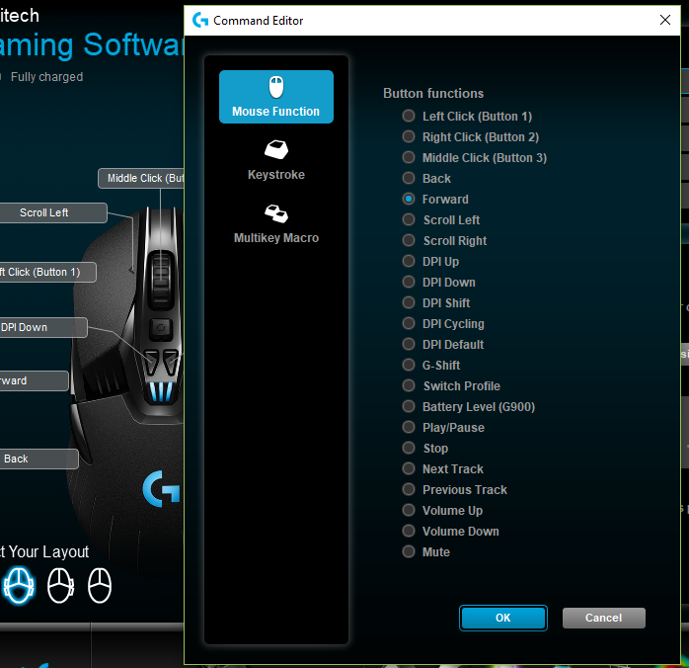The width and height of the screenshot is (689, 668).
Task: Click the Back label beside mouse image
Action: tap(38, 459)
